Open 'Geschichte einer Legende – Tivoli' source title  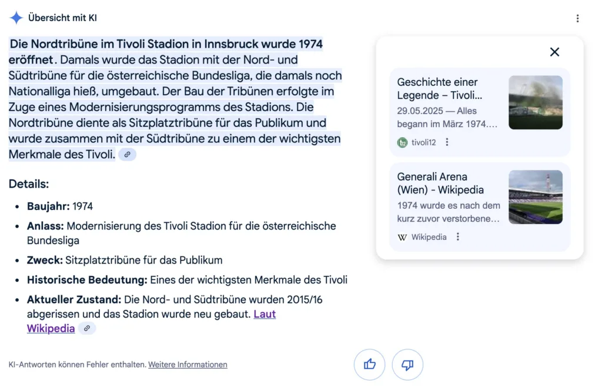440,89
